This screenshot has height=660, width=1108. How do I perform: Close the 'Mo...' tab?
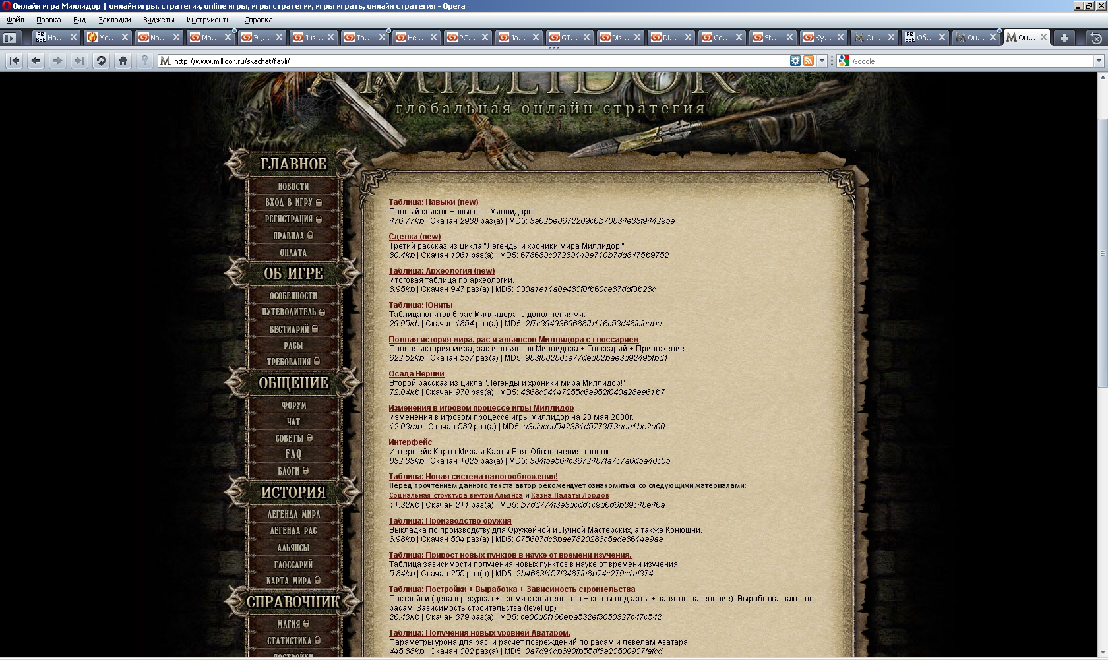click(125, 37)
